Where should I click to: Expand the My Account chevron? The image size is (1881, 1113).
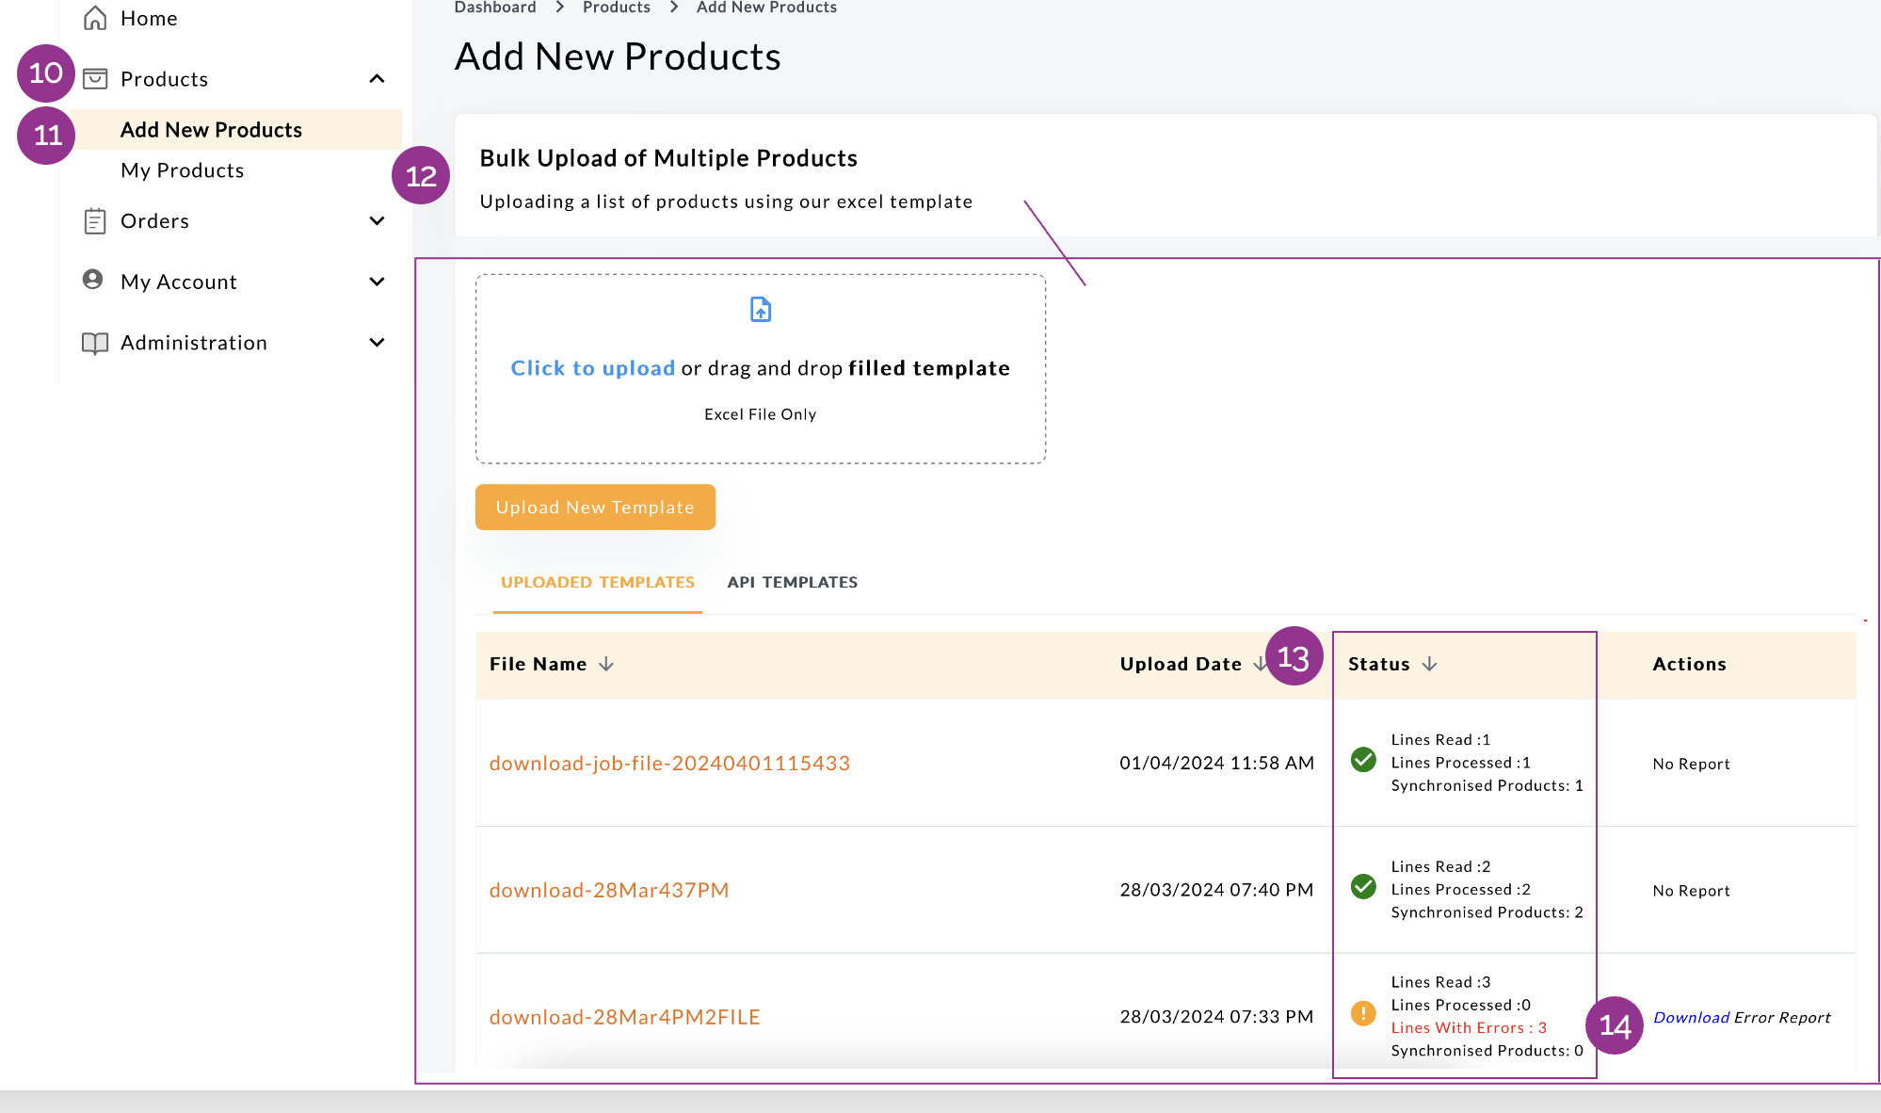point(377,282)
